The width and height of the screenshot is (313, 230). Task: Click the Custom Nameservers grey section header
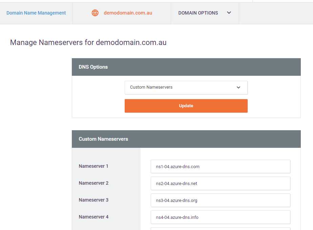tap(186, 139)
